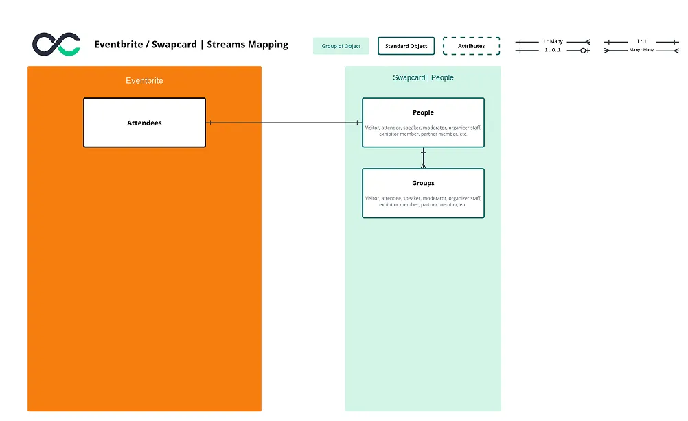Screen dimensions: 688x421
Task: Select the Eventbrite / Swapcard Streams Mapping title
Action: point(192,45)
